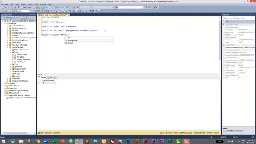
Task: Click the Execute query button
Action: (x=36, y=11)
